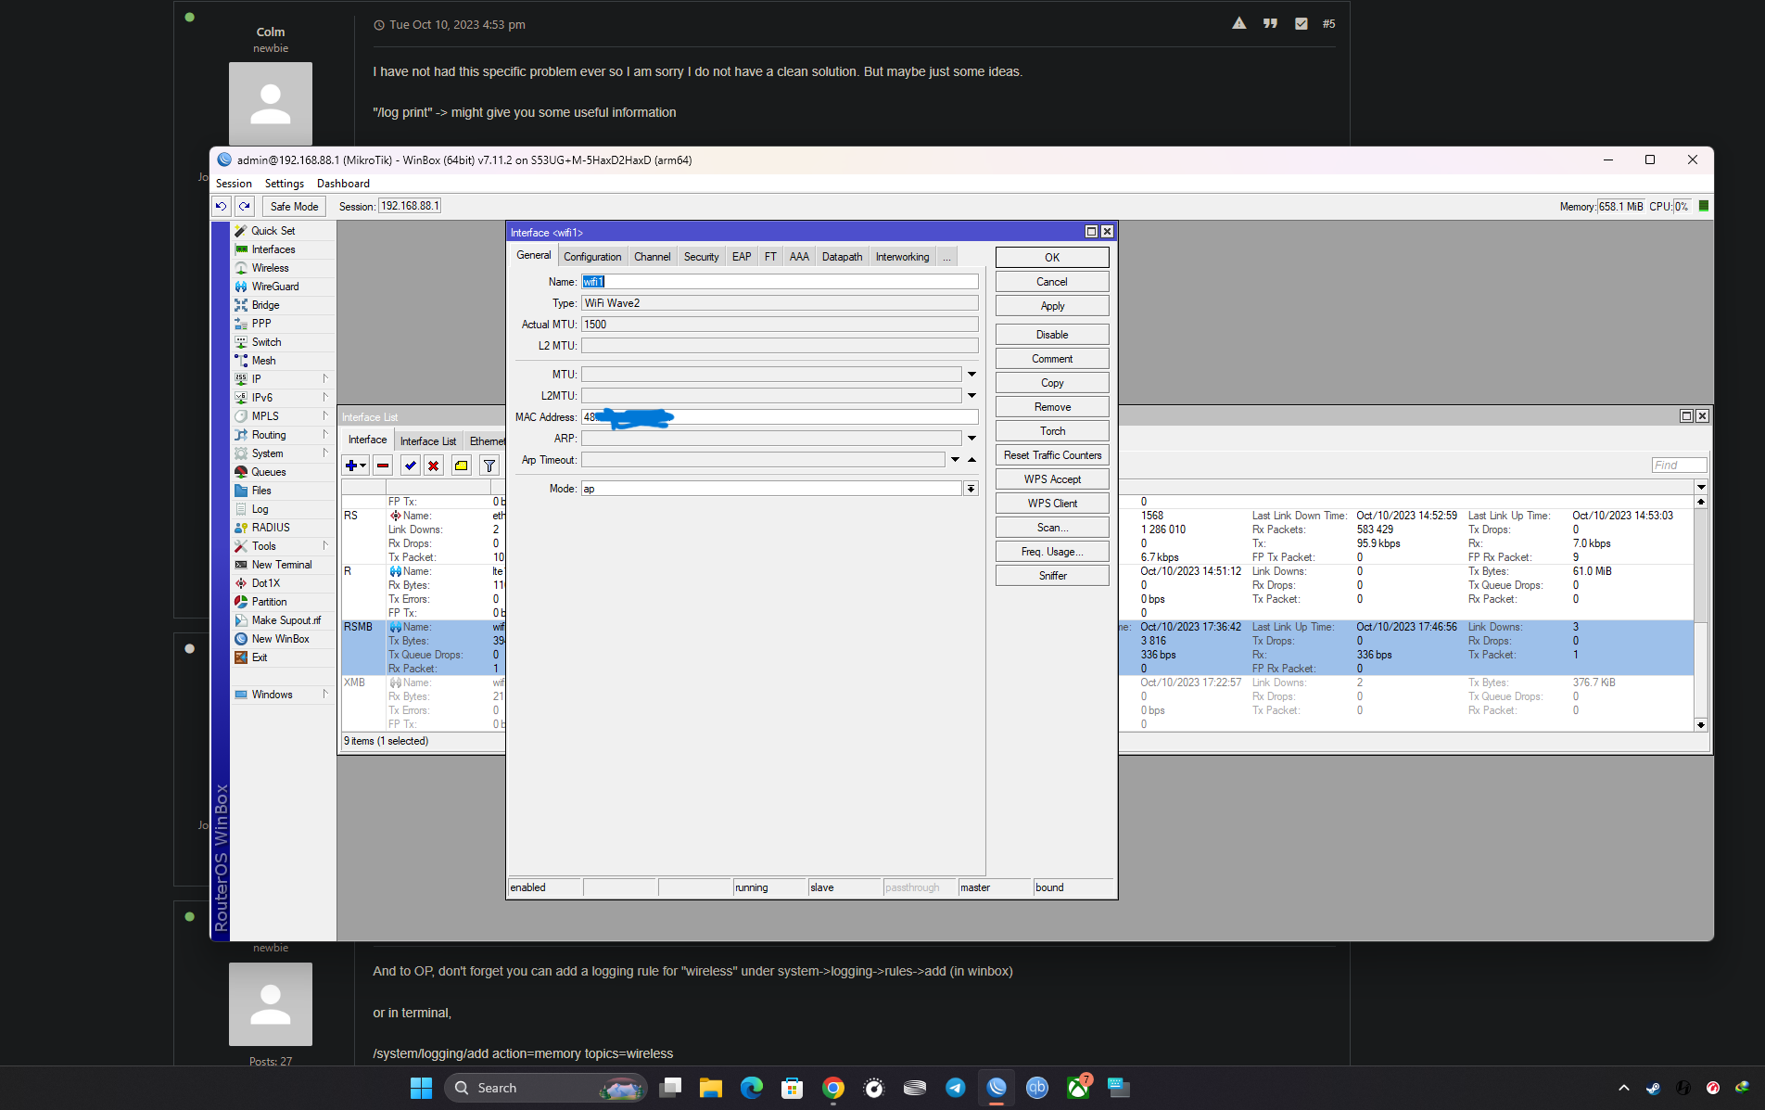1765x1110 pixels.
Task: Open Telegram from the taskbar
Action: click(x=956, y=1088)
